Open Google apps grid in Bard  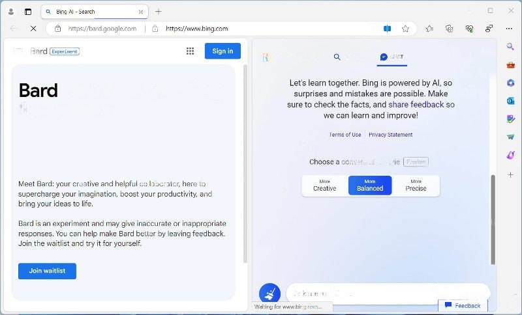[x=190, y=51]
